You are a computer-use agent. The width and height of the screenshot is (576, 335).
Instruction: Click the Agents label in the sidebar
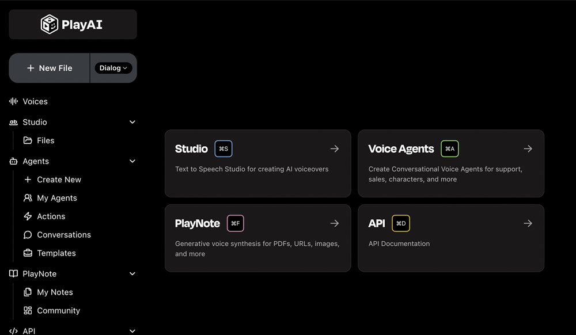tap(36, 161)
